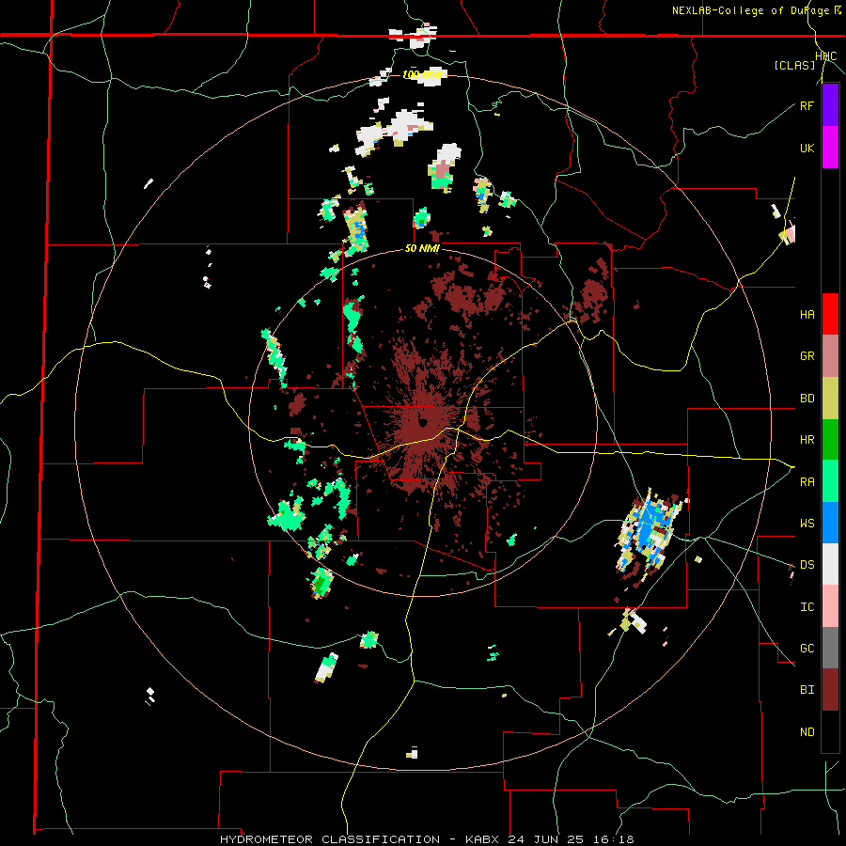Pick the dusty pink GR legend swatch

830,356
